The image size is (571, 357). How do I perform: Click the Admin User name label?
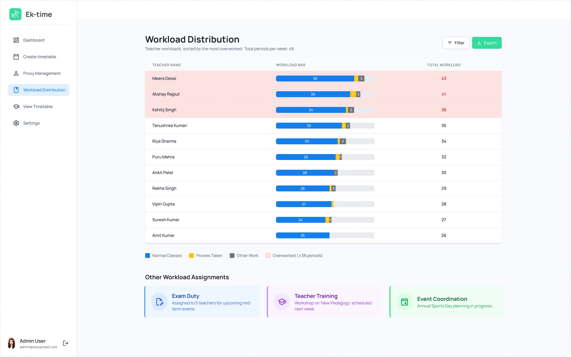[x=33, y=341]
